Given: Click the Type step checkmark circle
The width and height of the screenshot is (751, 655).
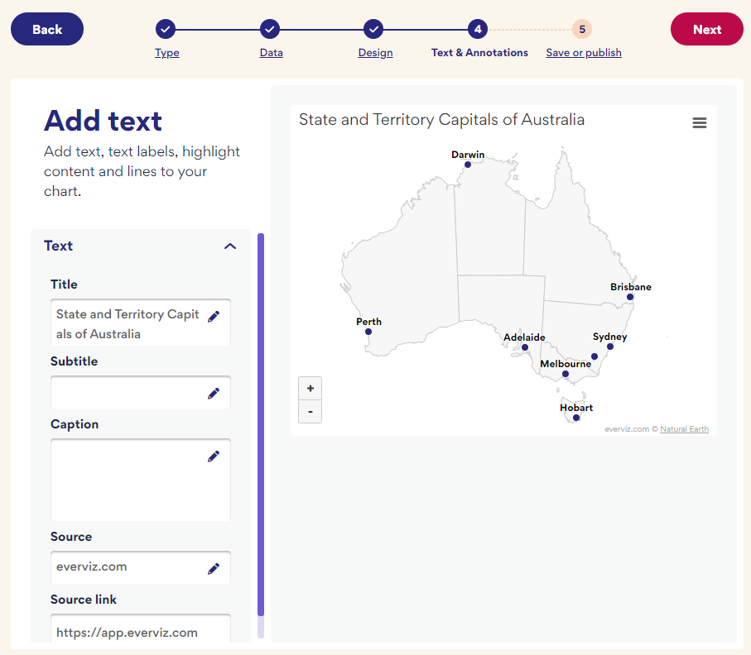Looking at the screenshot, I should 166,29.
